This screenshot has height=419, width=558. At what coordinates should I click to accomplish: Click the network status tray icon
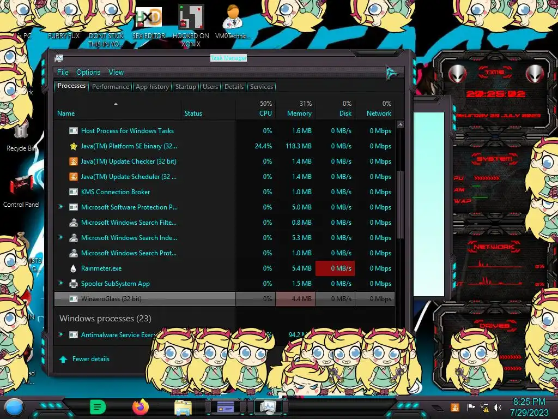(x=484, y=407)
